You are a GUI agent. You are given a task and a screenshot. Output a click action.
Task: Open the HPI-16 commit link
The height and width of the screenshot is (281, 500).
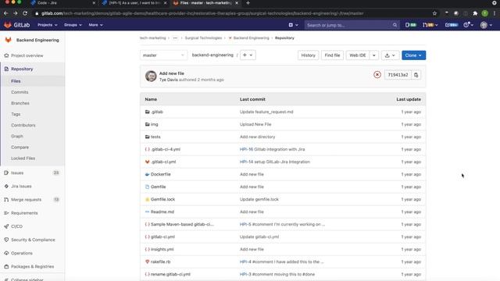(246, 149)
